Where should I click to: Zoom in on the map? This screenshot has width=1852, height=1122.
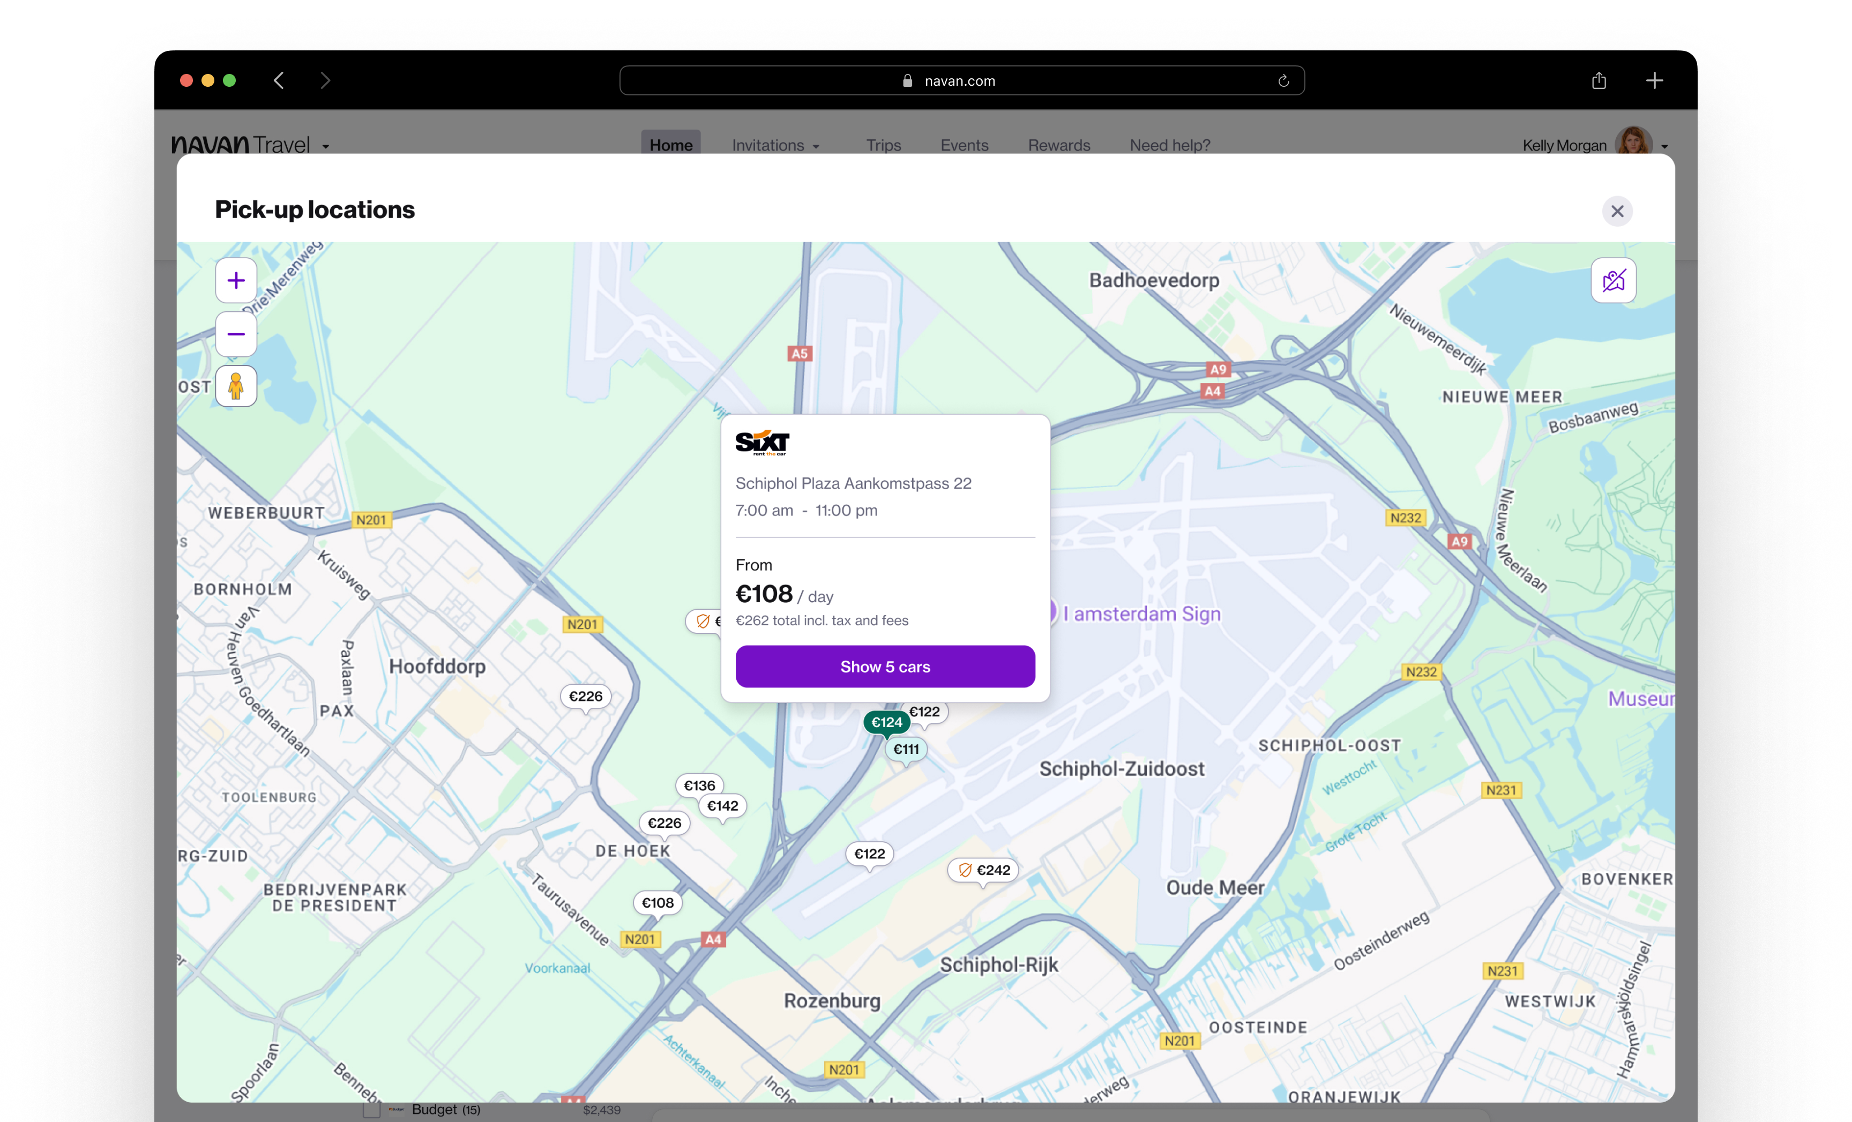pos(236,280)
